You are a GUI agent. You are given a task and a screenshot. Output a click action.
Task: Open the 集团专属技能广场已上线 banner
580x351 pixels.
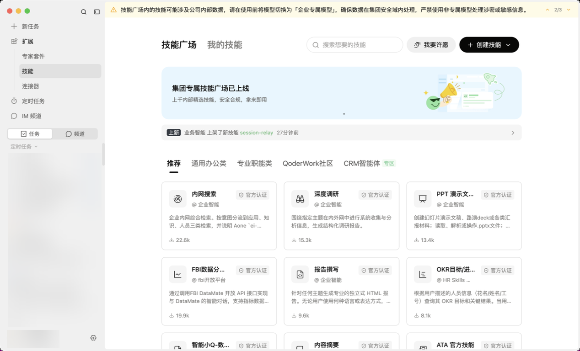342,93
